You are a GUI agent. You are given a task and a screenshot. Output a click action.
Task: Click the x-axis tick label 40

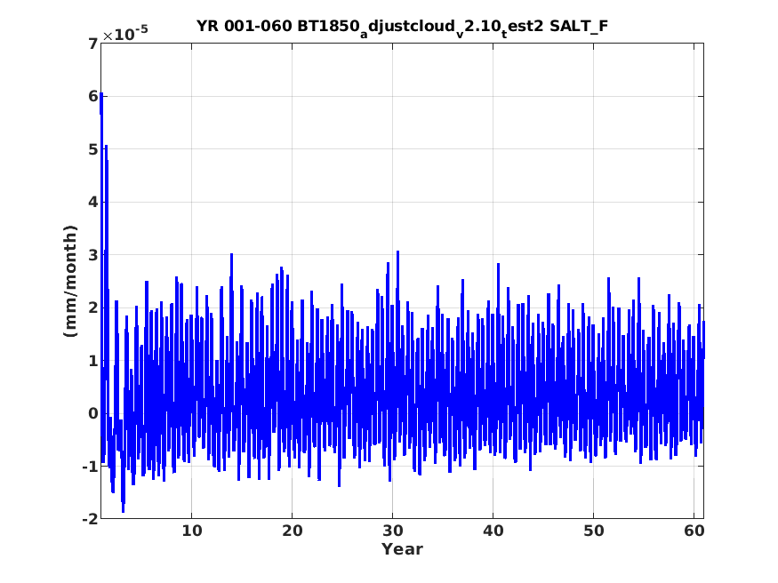(493, 531)
